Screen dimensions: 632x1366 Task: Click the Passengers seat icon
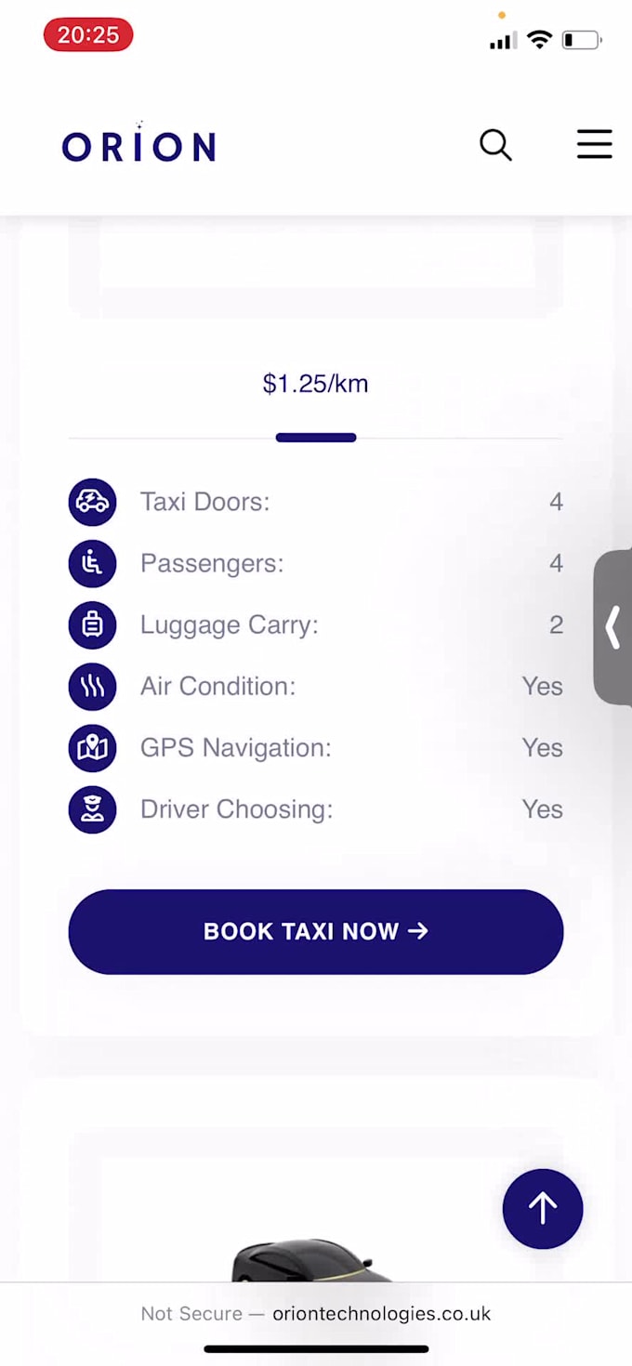92,563
